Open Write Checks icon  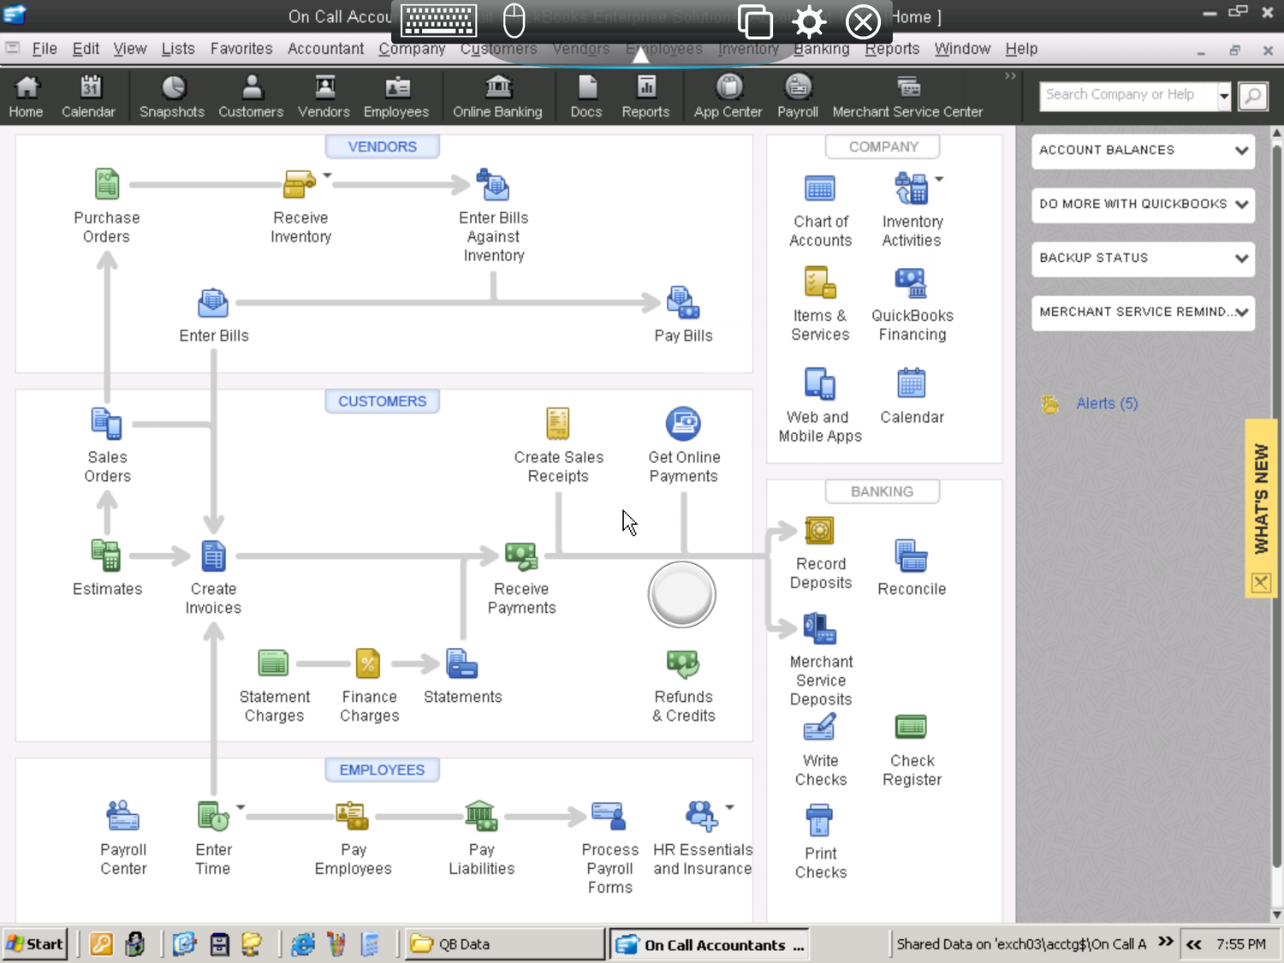819,728
